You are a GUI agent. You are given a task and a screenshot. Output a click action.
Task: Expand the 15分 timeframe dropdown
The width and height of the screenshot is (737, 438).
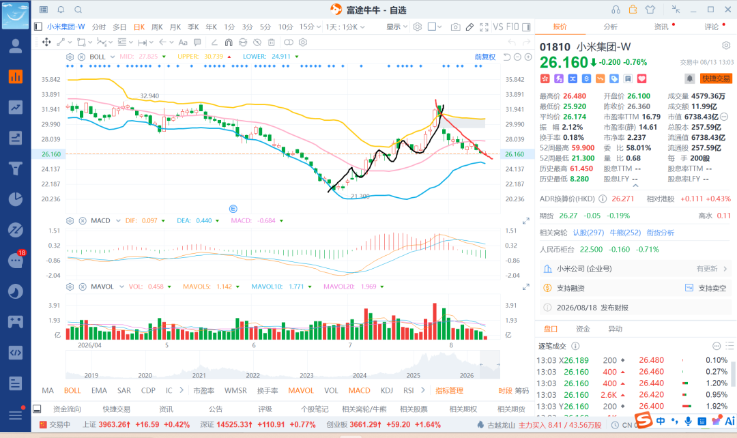click(310, 27)
